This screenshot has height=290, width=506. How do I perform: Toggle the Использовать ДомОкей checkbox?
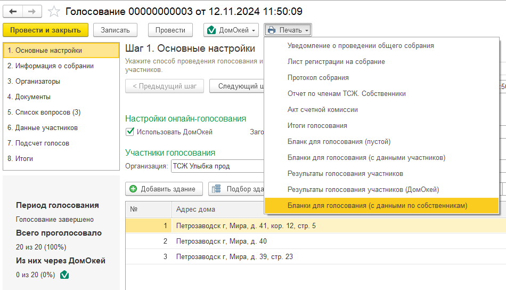click(129, 132)
